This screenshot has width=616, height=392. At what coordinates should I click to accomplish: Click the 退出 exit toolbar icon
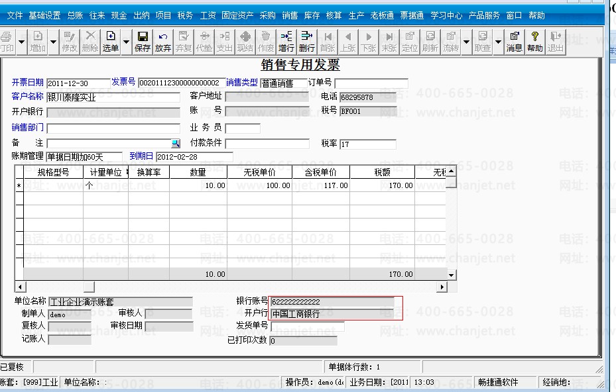[x=556, y=42]
